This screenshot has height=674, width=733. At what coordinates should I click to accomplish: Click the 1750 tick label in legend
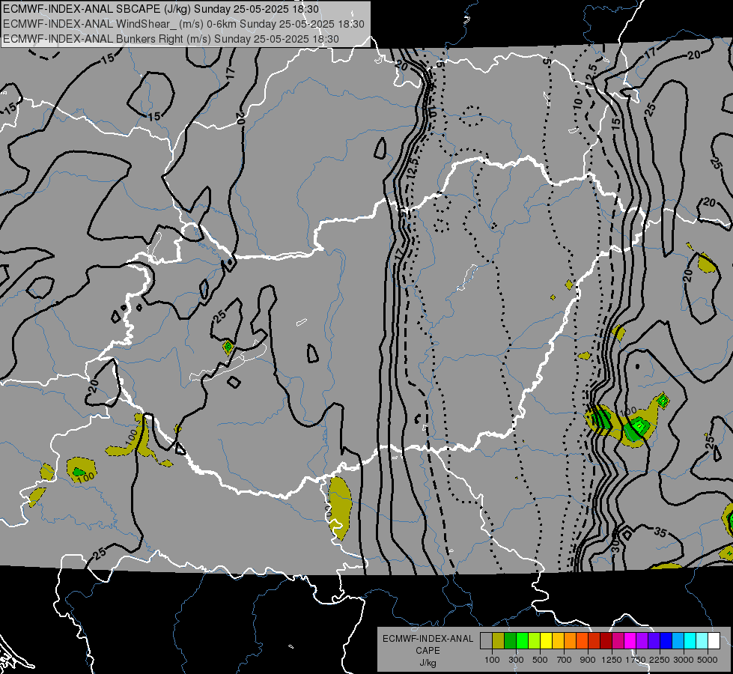[x=636, y=660]
